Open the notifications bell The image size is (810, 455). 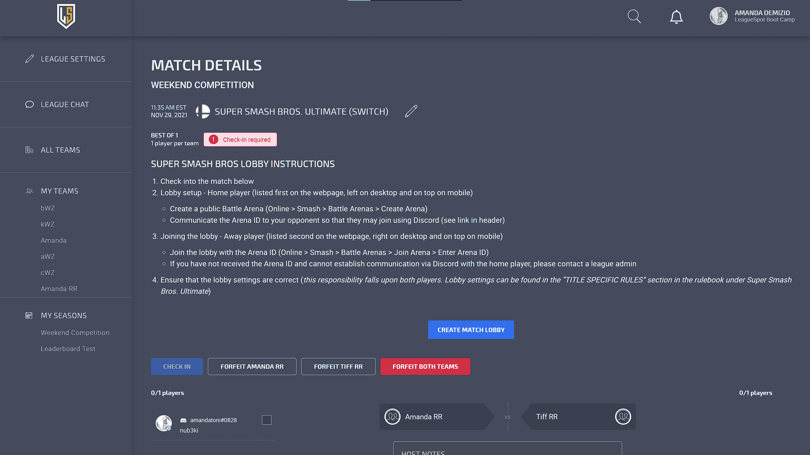click(676, 17)
